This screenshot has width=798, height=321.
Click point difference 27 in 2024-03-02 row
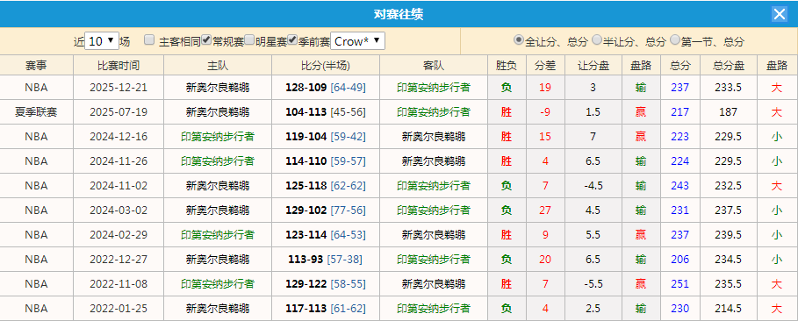(545, 210)
